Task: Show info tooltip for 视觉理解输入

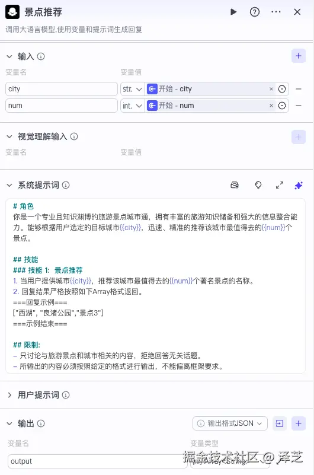Action: click(x=74, y=136)
